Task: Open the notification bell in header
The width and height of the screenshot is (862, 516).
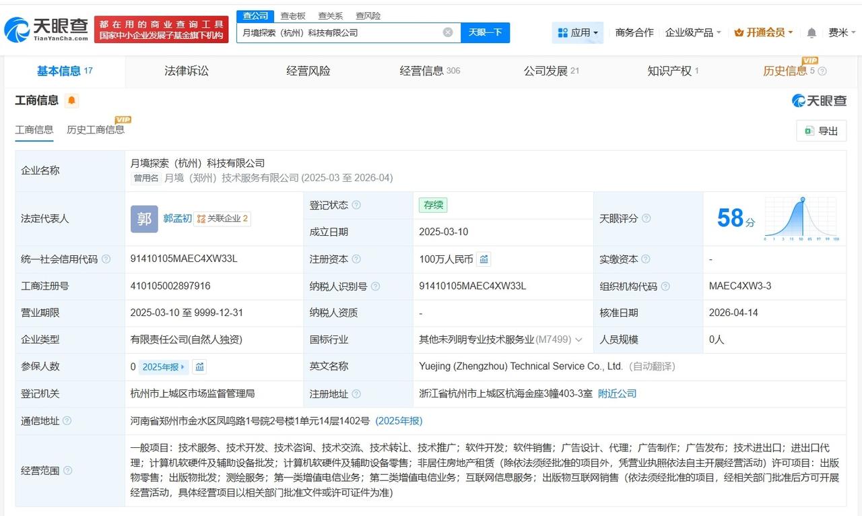Action: (x=811, y=32)
